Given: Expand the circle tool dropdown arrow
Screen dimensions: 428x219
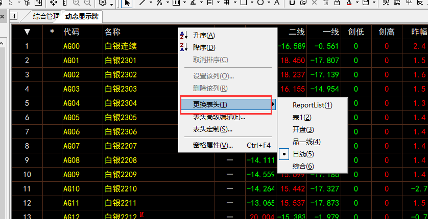Looking at the screenshot, I should (x=269, y=3).
